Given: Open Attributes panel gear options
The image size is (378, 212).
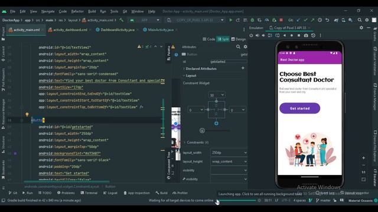Looking at the screenshot, I should click(x=245, y=47).
